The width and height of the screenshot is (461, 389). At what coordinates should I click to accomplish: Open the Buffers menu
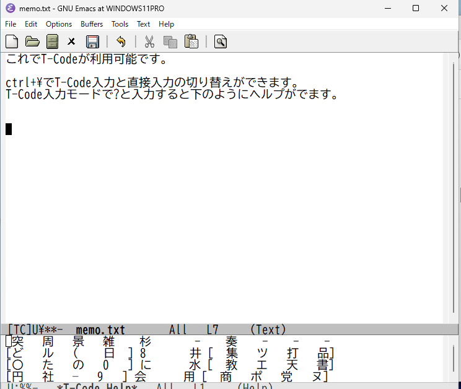pos(92,24)
